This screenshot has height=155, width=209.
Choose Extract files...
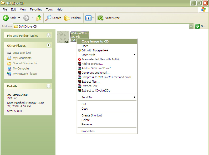click(107, 82)
